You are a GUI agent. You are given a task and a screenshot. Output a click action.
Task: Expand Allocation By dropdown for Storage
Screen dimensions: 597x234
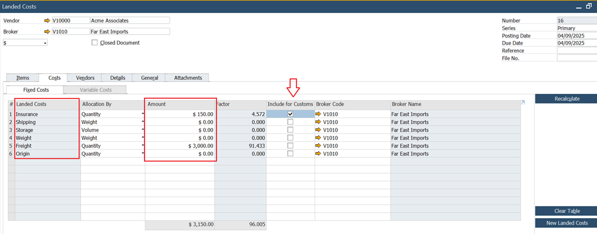142,130
